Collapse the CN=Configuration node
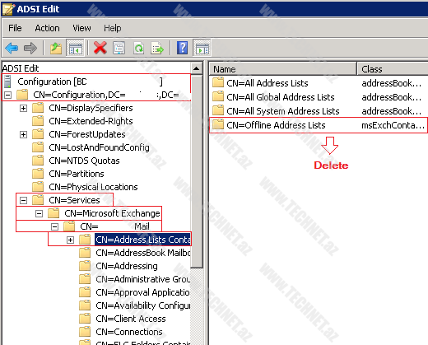The image size is (428, 345). 8,95
